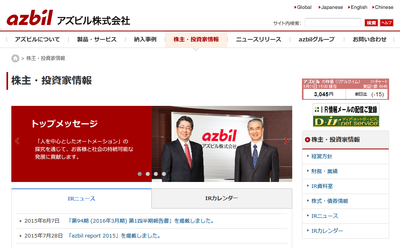Open お問い合わせ menu
Viewport: 400px width, 248px height.
369,39
